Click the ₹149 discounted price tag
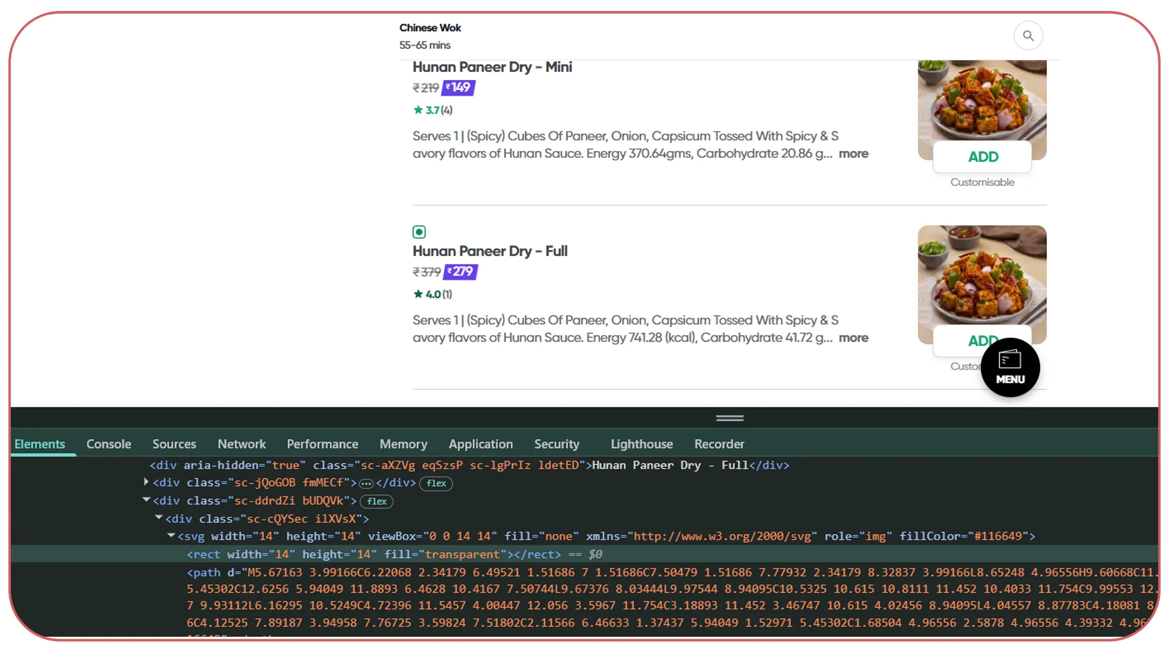Screen dimensions: 1169x652 tap(459, 88)
